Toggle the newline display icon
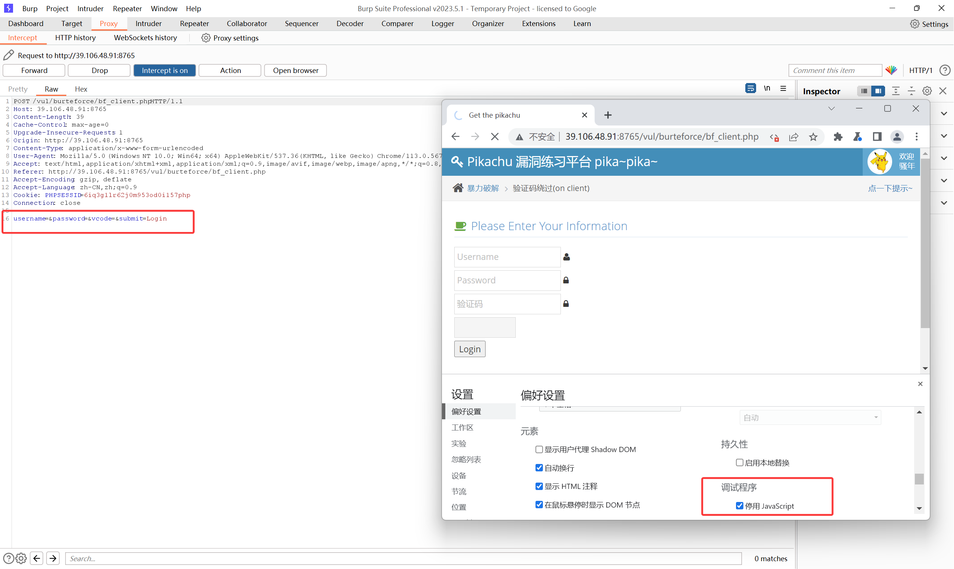 click(x=767, y=89)
